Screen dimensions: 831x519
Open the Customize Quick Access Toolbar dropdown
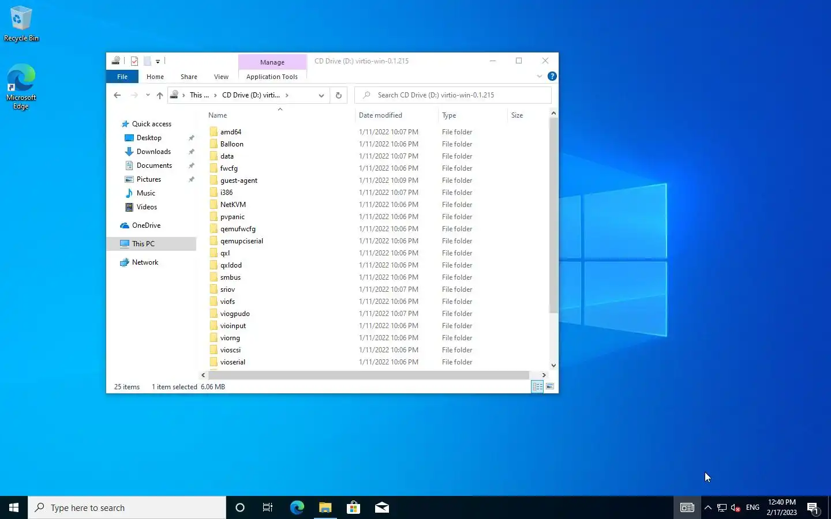[158, 61]
